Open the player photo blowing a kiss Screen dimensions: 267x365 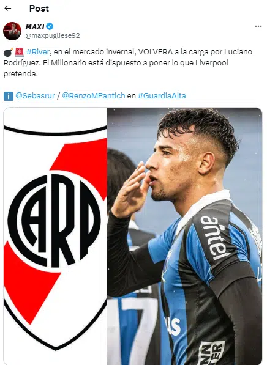pos(184,236)
